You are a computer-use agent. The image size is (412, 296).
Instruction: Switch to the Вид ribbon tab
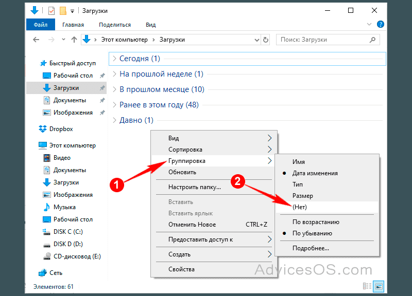150,25
